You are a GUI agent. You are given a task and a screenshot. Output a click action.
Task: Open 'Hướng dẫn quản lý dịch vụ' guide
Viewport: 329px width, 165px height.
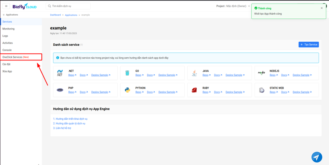coord(69,123)
